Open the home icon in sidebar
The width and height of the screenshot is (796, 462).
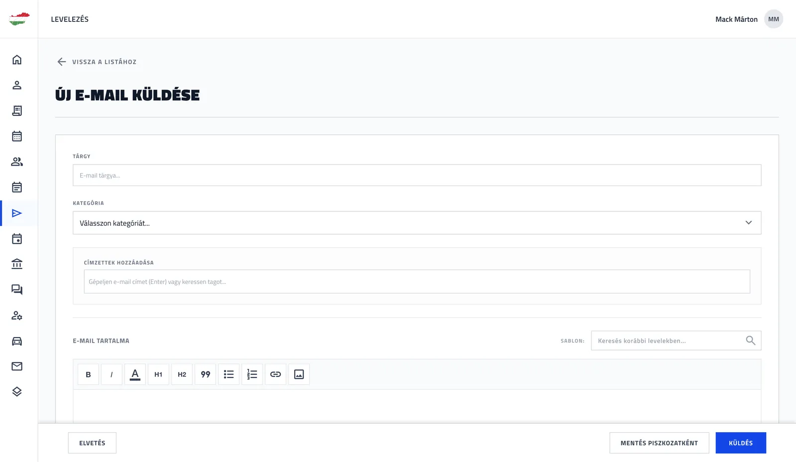17,60
